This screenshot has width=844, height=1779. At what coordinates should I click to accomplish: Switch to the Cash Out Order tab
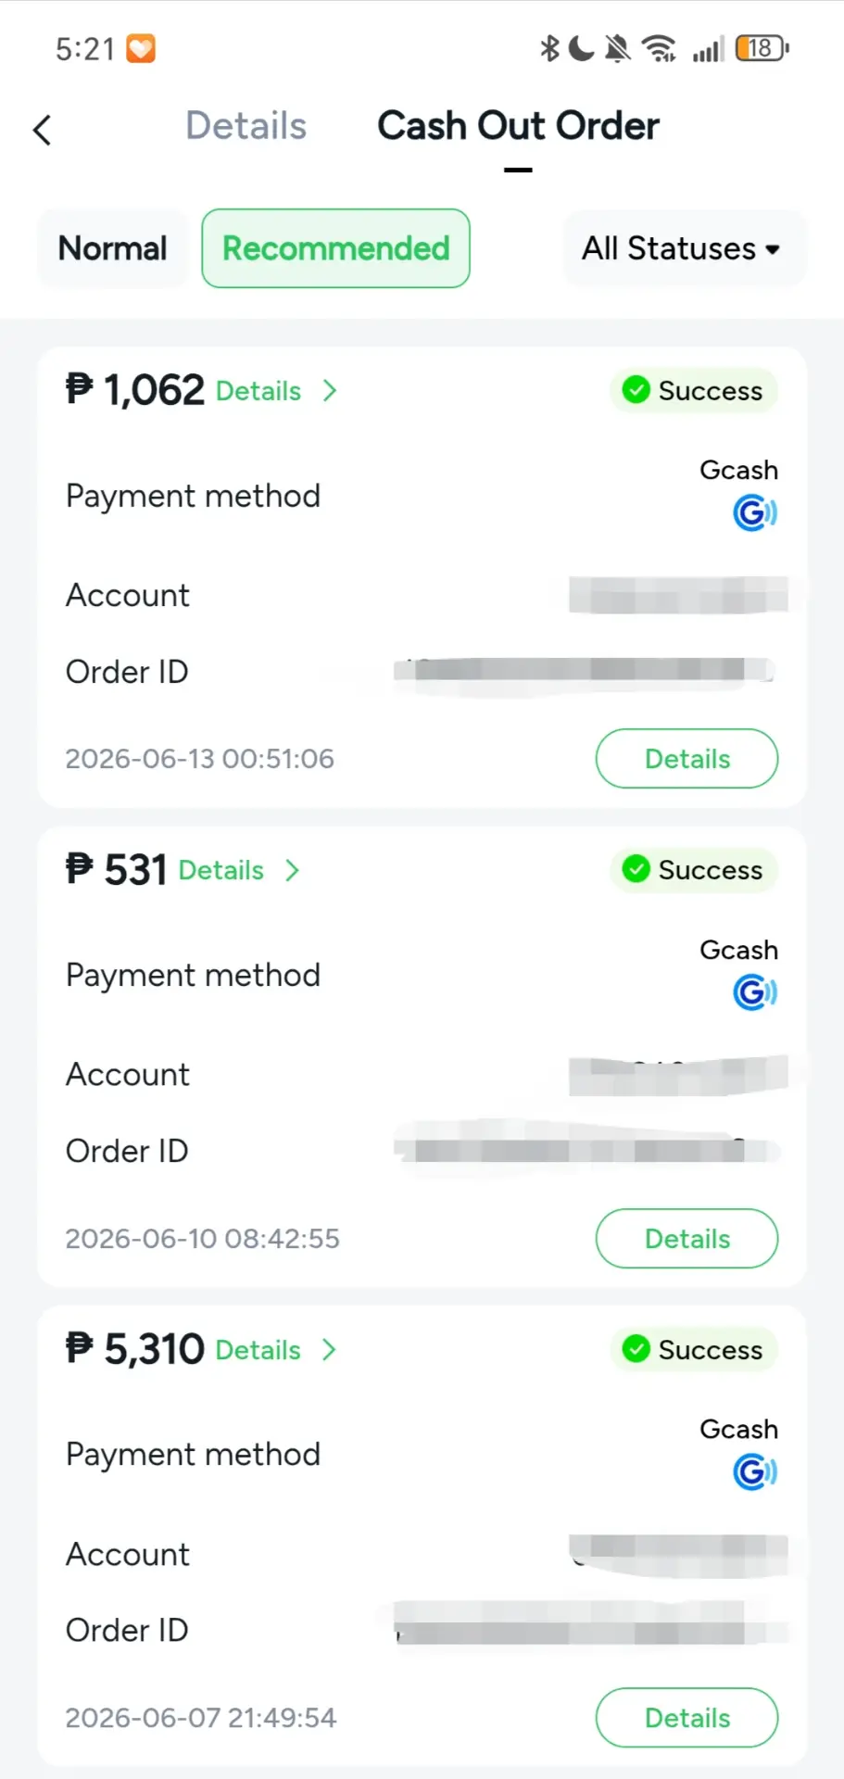518,126
